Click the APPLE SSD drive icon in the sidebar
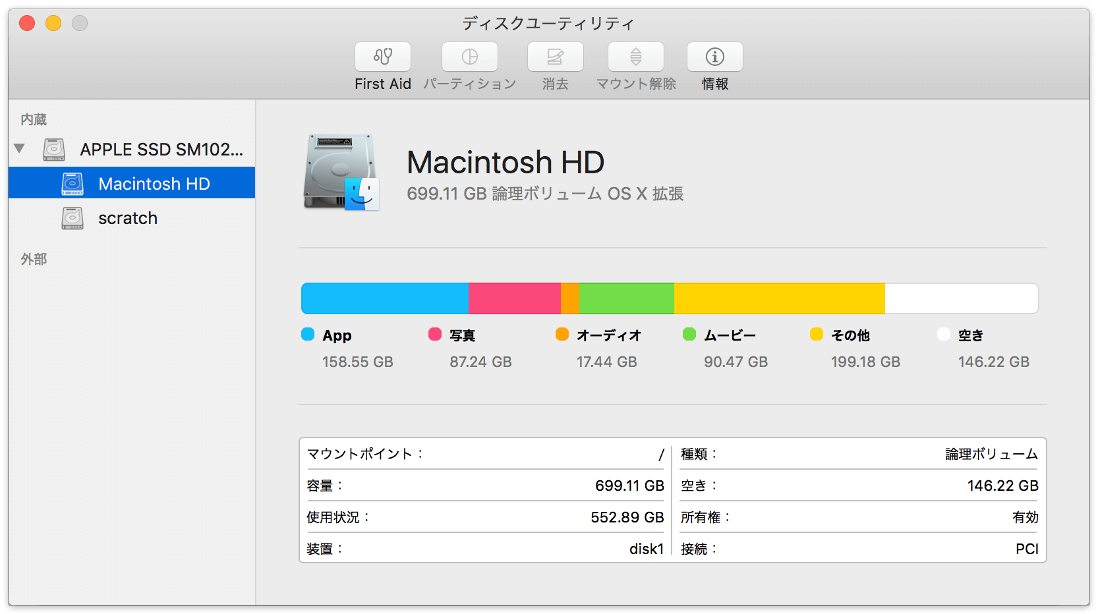Image resolution: width=1098 pixels, height=614 pixels. 54,150
